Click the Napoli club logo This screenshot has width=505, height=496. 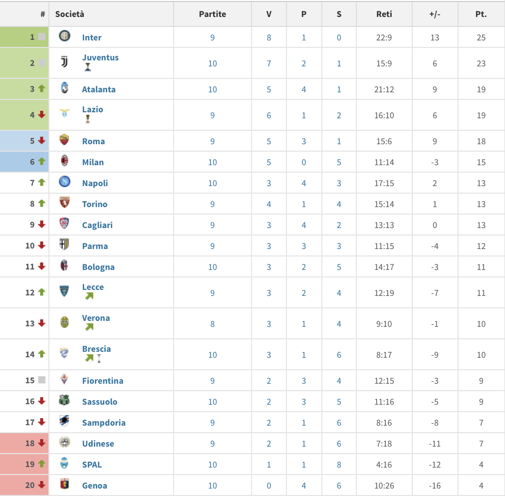click(x=64, y=182)
